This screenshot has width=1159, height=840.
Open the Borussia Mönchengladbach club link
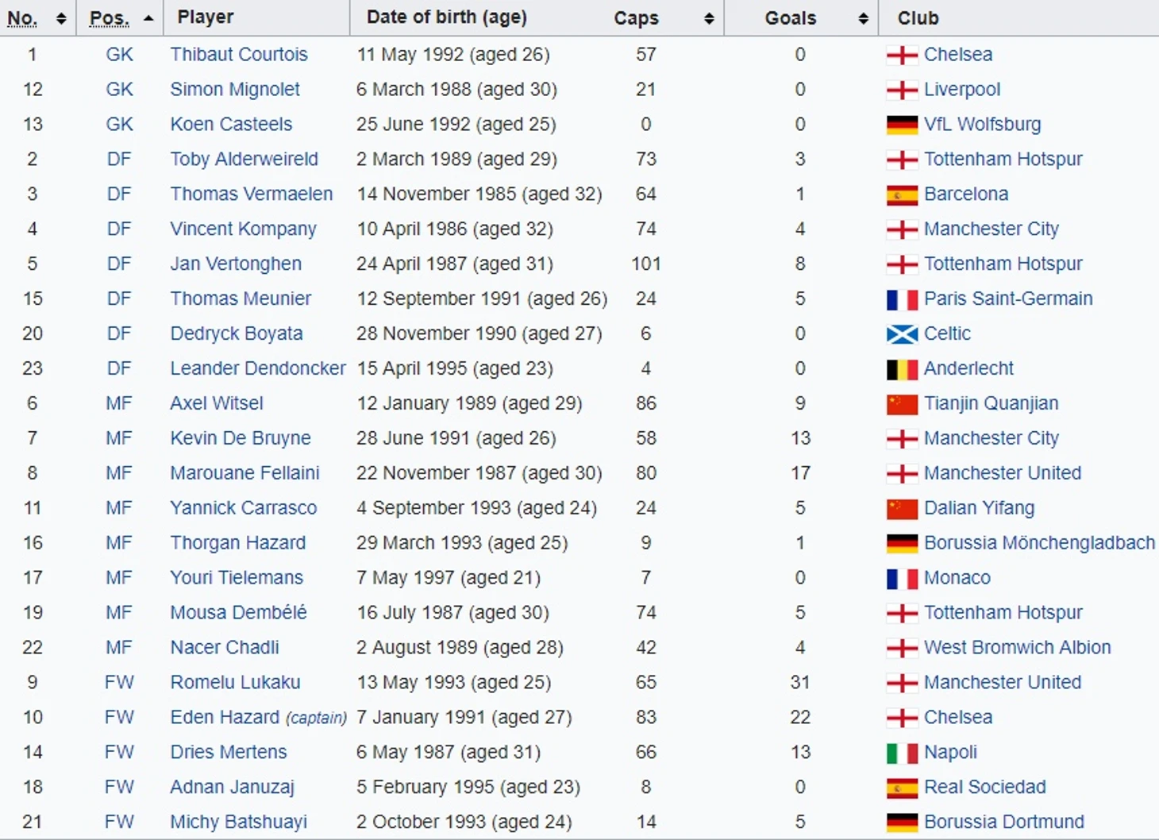point(1039,543)
